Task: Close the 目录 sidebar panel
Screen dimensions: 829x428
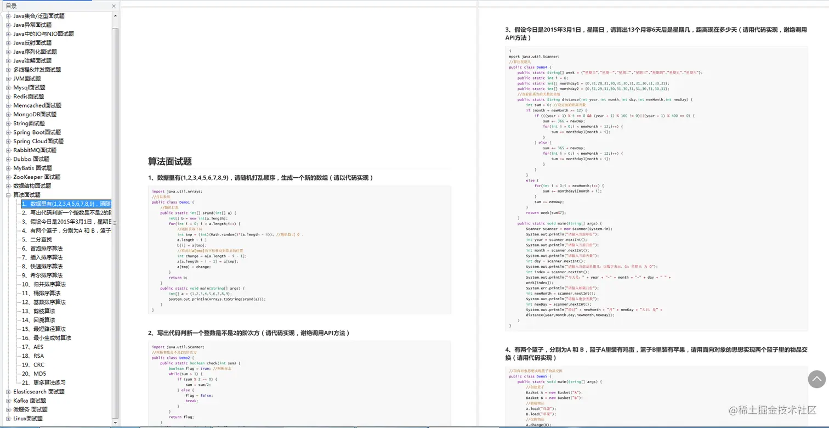Action: pyautogui.click(x=113, y=5)
